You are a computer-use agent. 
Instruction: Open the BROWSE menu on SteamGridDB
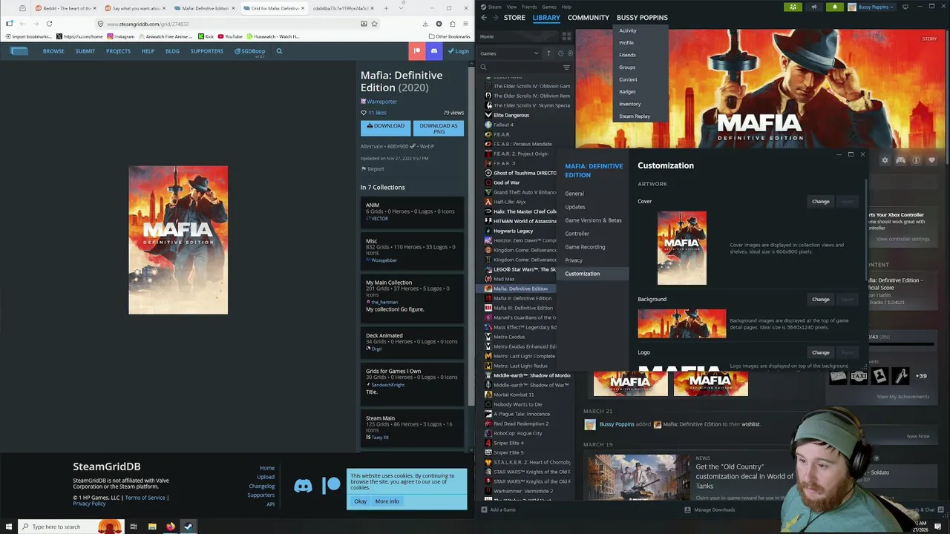53,51
